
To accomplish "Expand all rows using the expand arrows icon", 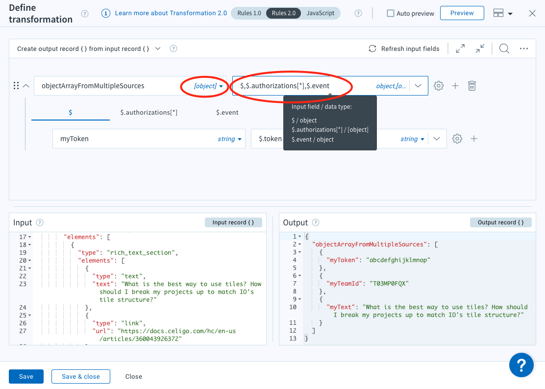I will 460,49.
